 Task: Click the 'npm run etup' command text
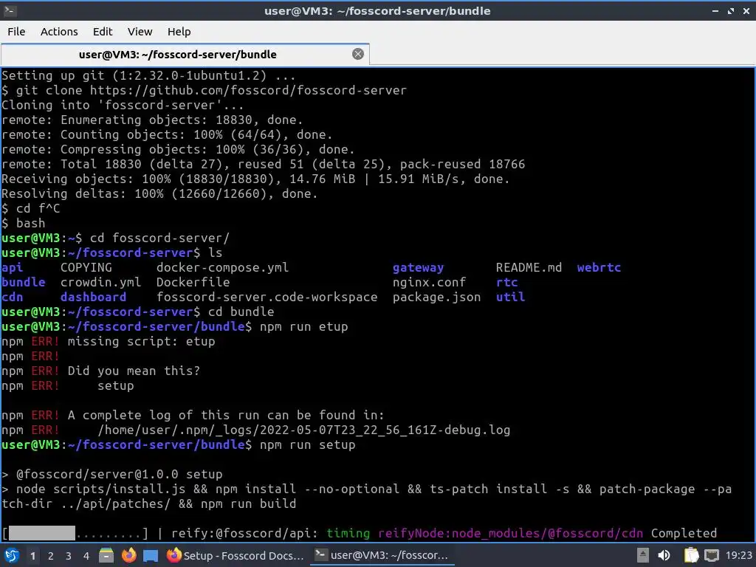(x=303, y=326)
